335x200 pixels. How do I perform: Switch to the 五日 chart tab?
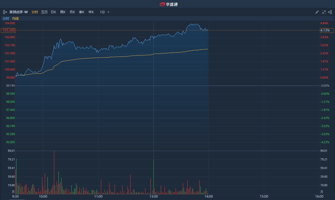[x=44, y=12]
